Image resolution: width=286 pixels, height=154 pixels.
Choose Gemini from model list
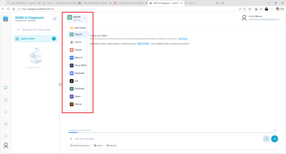(78, 42)
